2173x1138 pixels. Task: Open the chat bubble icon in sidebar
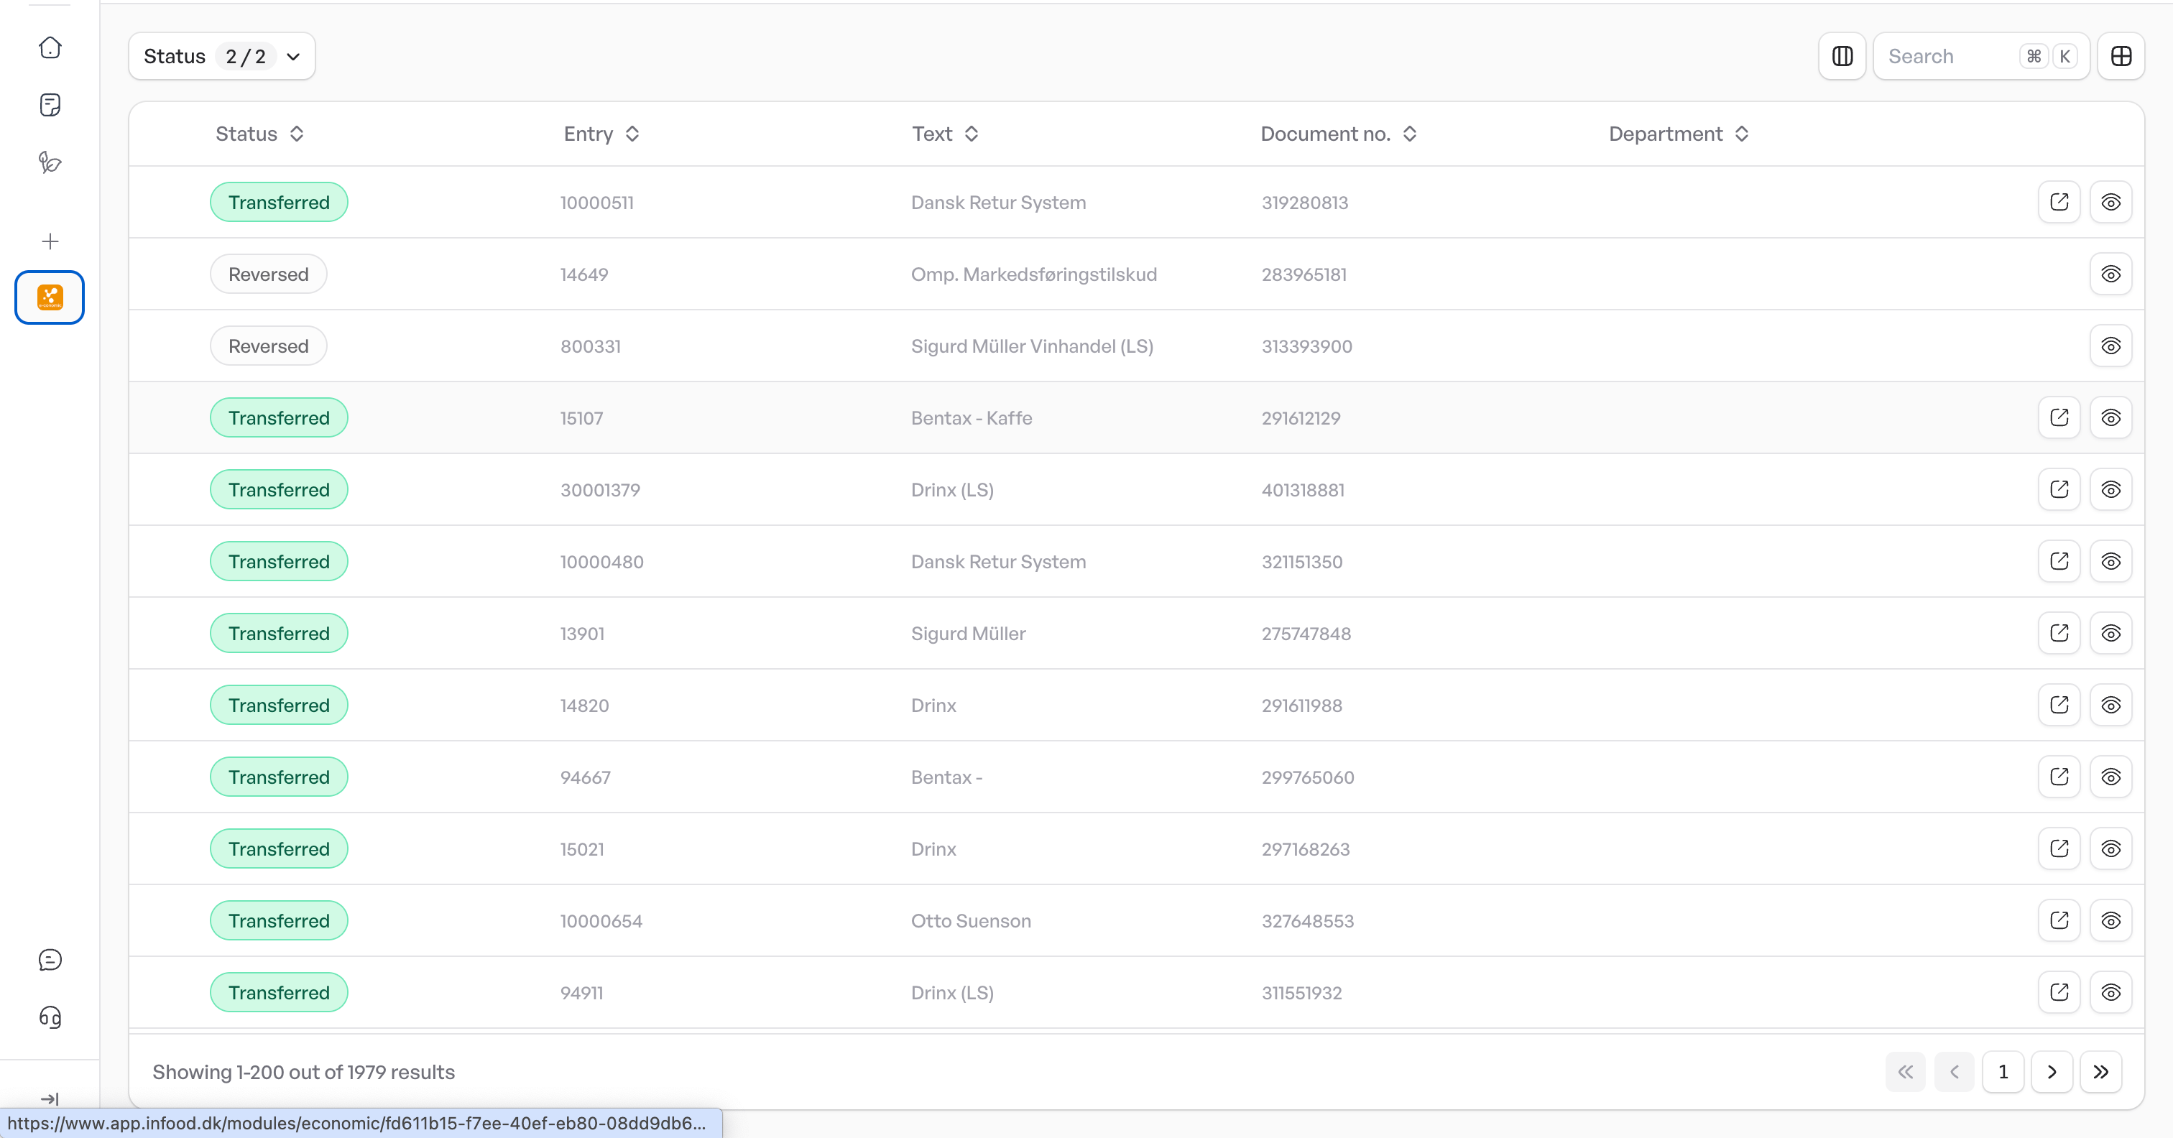coord(50,960)
